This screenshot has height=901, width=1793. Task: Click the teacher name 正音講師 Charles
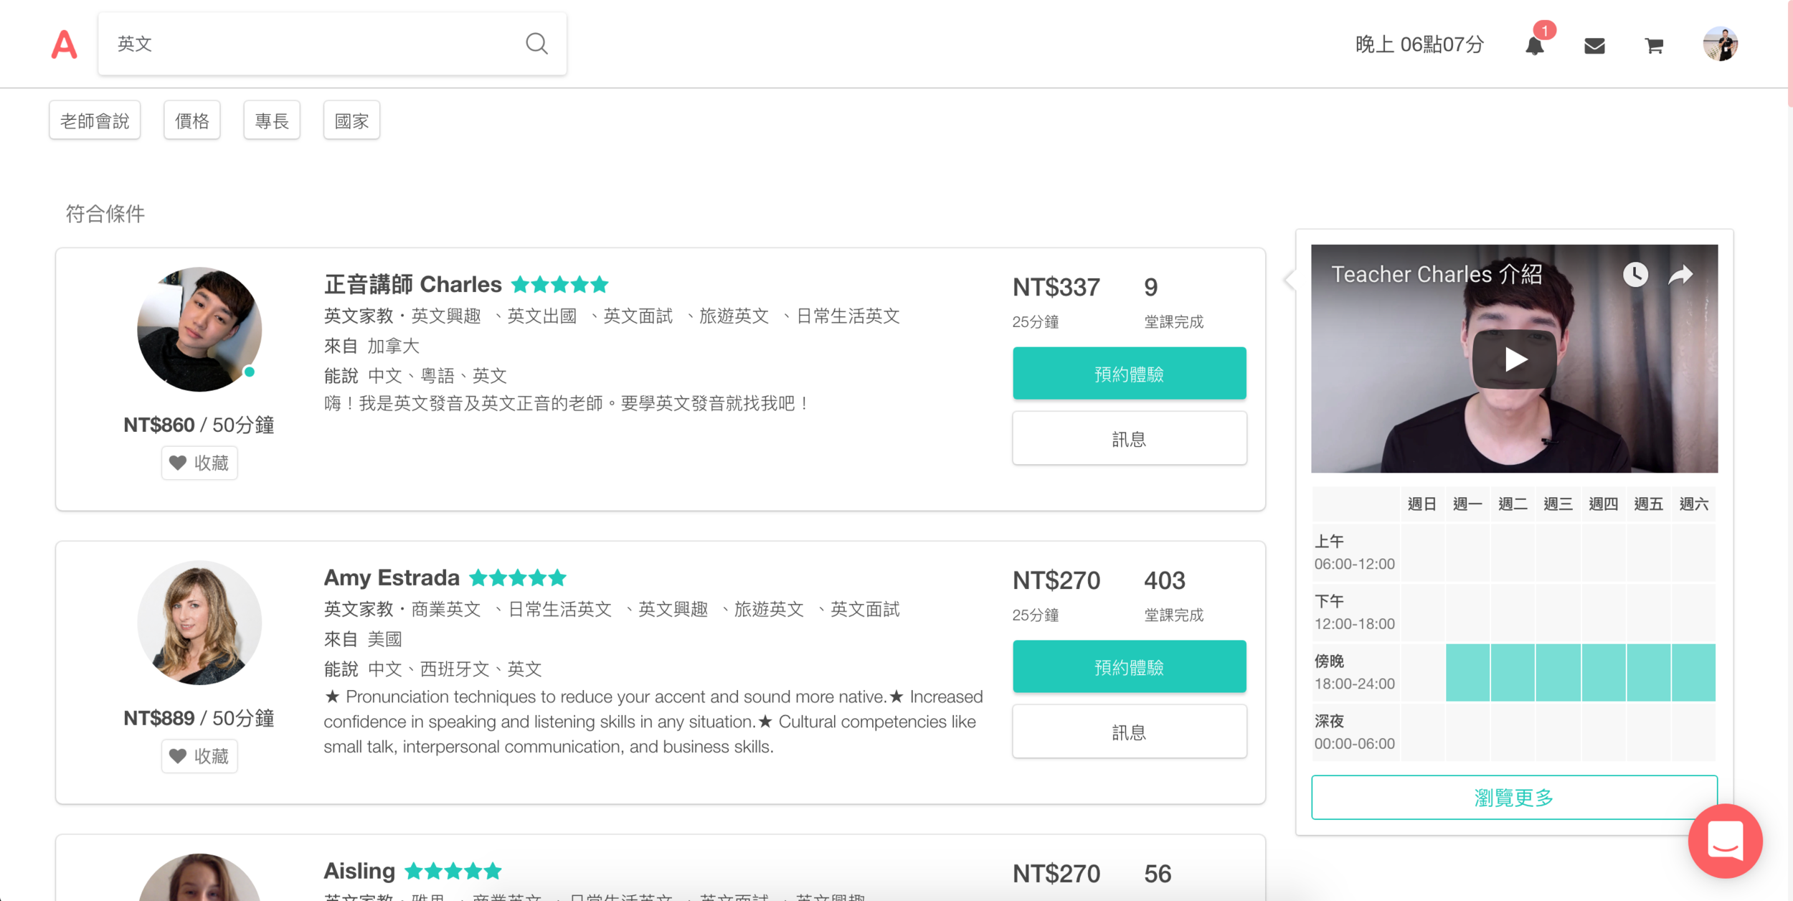pos(412,284)
